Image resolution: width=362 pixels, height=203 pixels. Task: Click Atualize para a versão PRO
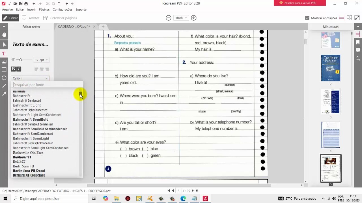click(x=300, y=3)
